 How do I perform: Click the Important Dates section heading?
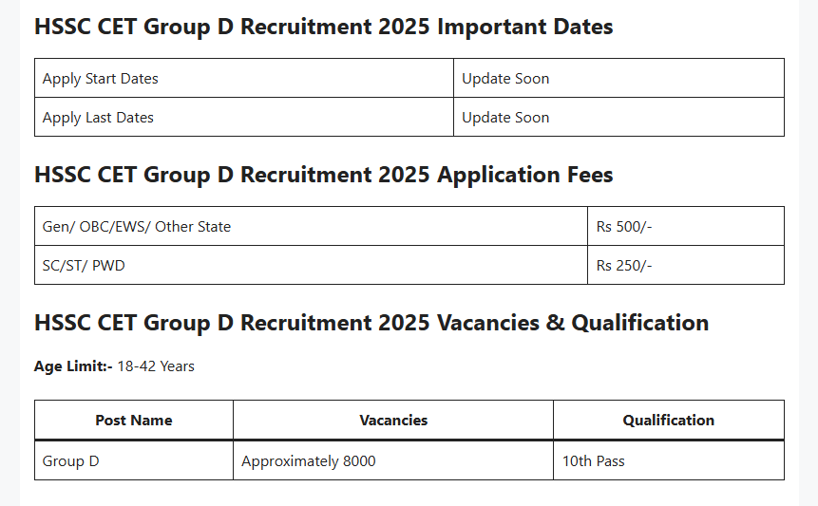tap(323, 27)
